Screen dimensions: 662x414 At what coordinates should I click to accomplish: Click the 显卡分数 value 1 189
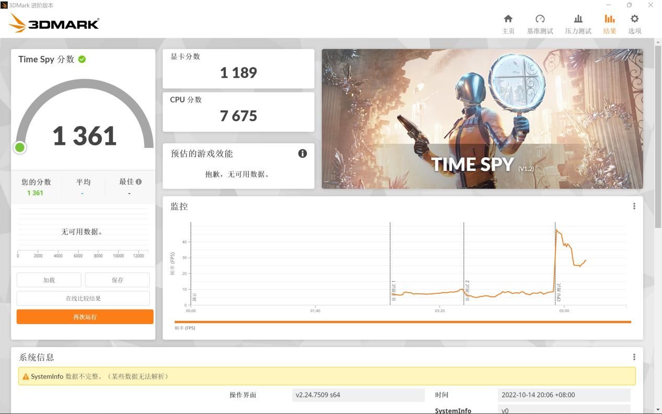[x=238, y=73]
